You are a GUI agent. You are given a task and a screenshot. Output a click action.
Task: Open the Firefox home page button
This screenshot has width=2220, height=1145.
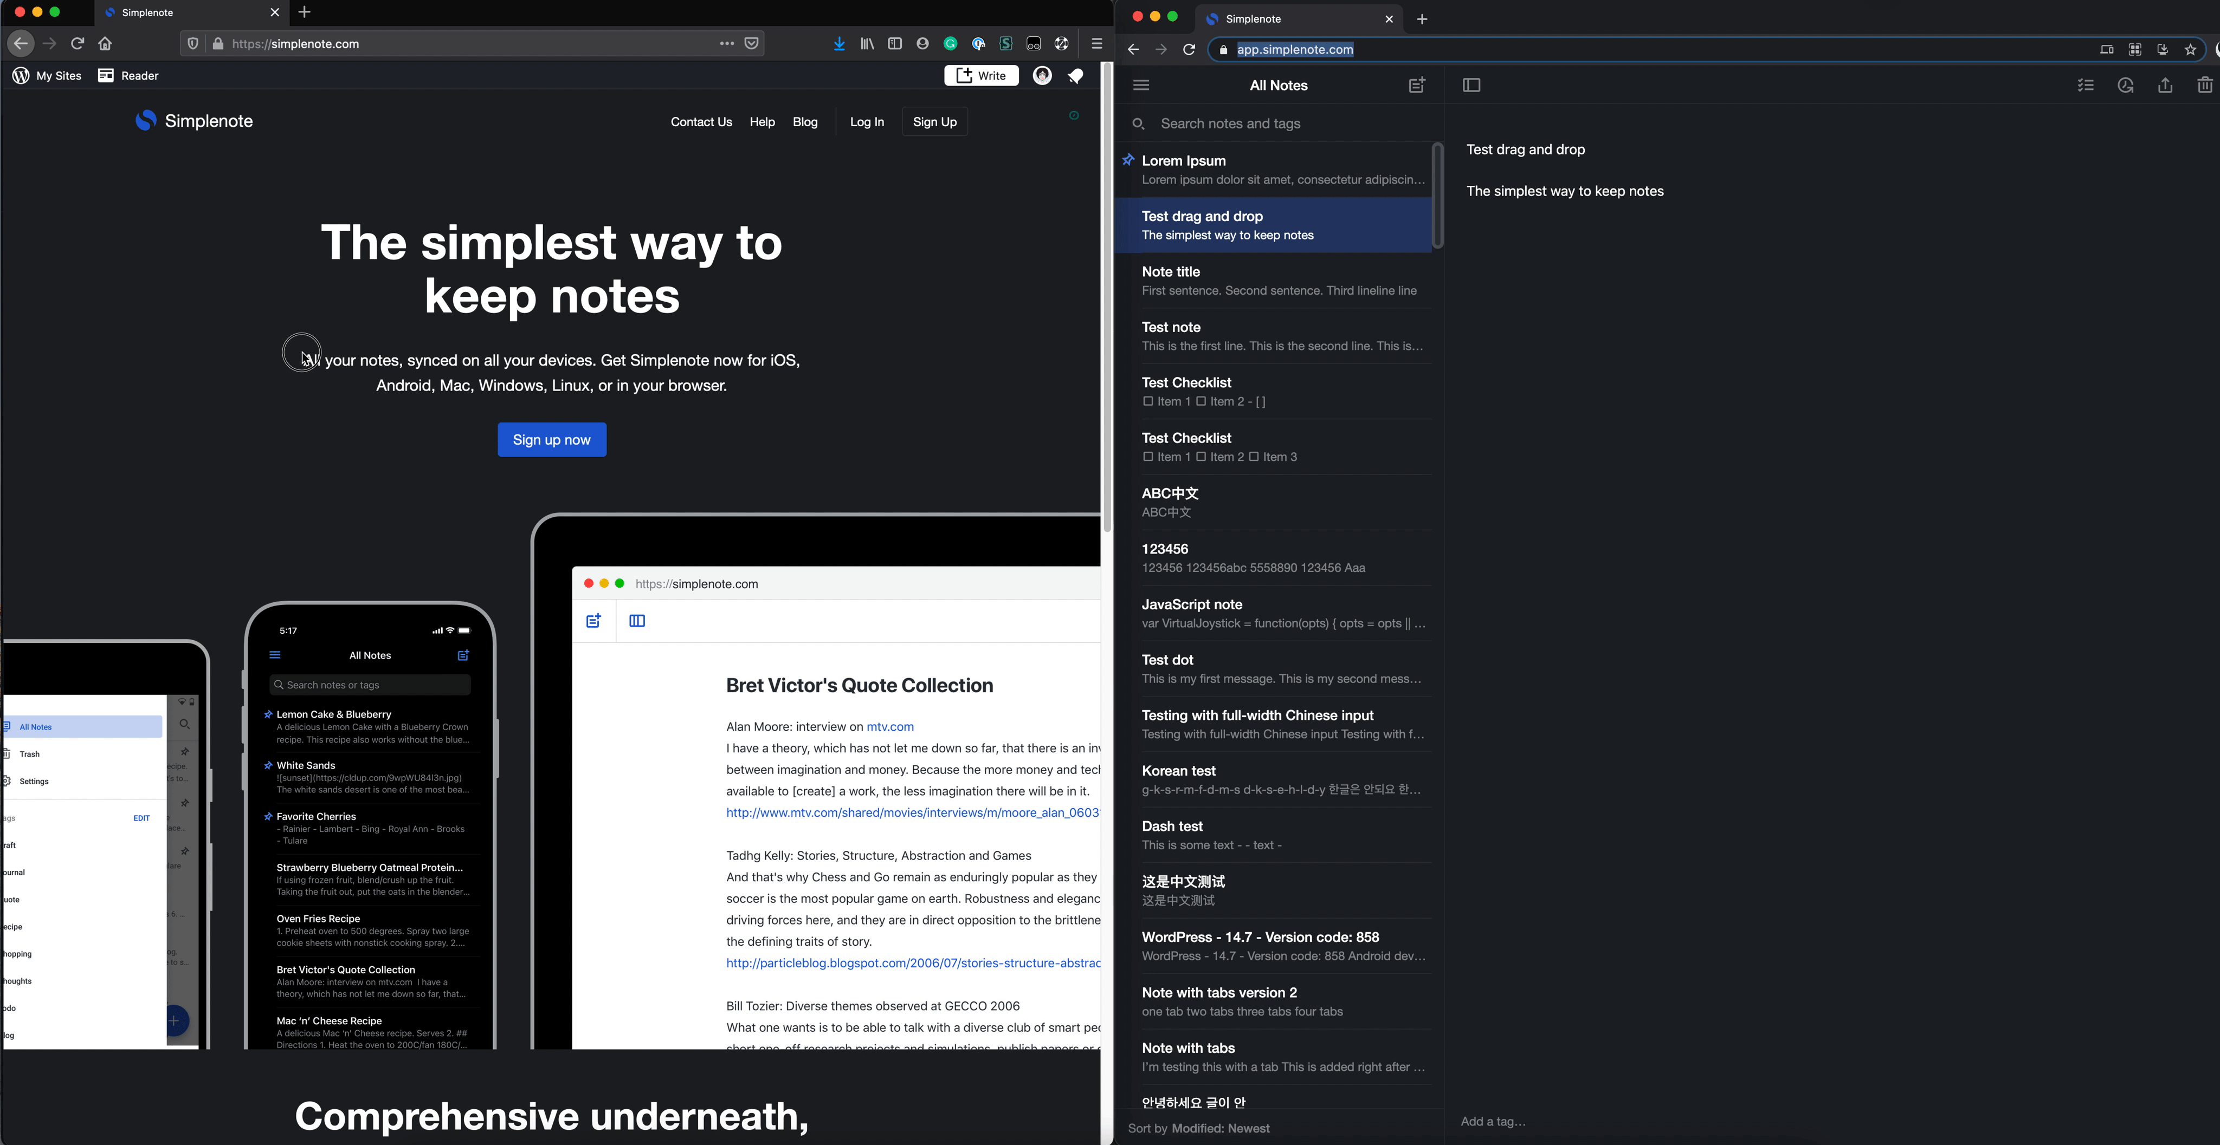coord(105,44)
